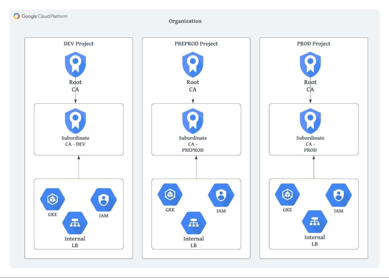The image size is (389, 278).
Task: Select the Root CA icon in PROD Project
Action: (310, 65)
